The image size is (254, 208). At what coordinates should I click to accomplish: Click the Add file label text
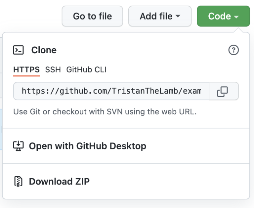point(156,16)
